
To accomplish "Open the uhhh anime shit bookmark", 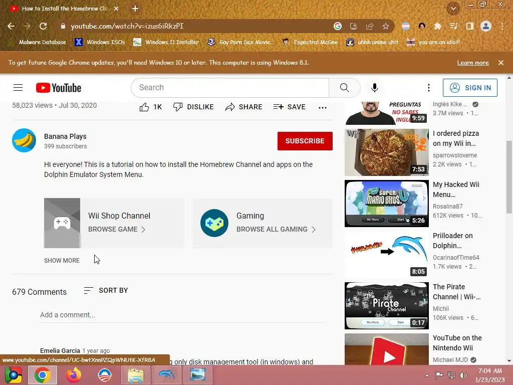I will 372,42.
